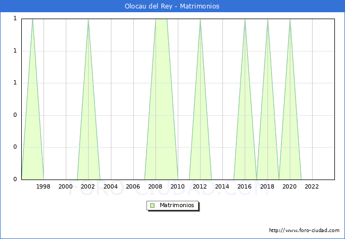Click the 2000 x-axis label
345x239 pixels.
[66, 186]
